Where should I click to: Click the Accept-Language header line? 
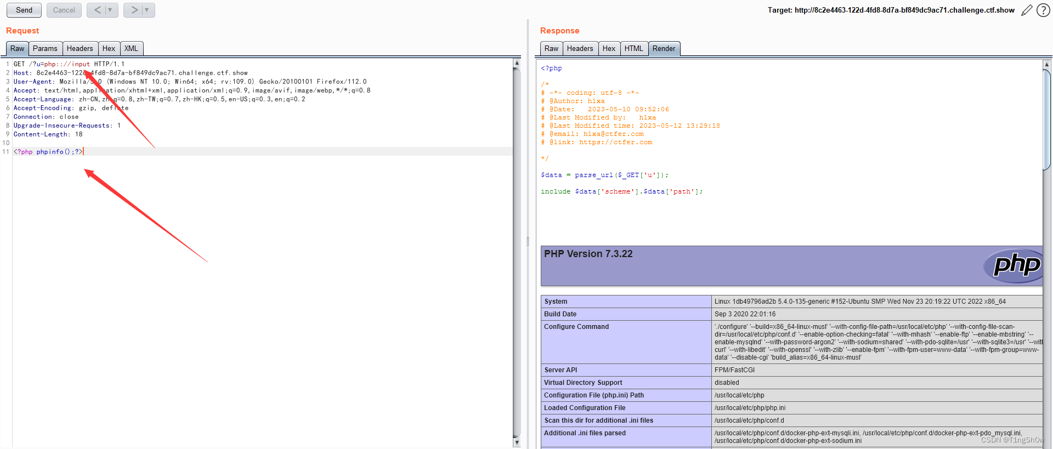tap(160, 99)
